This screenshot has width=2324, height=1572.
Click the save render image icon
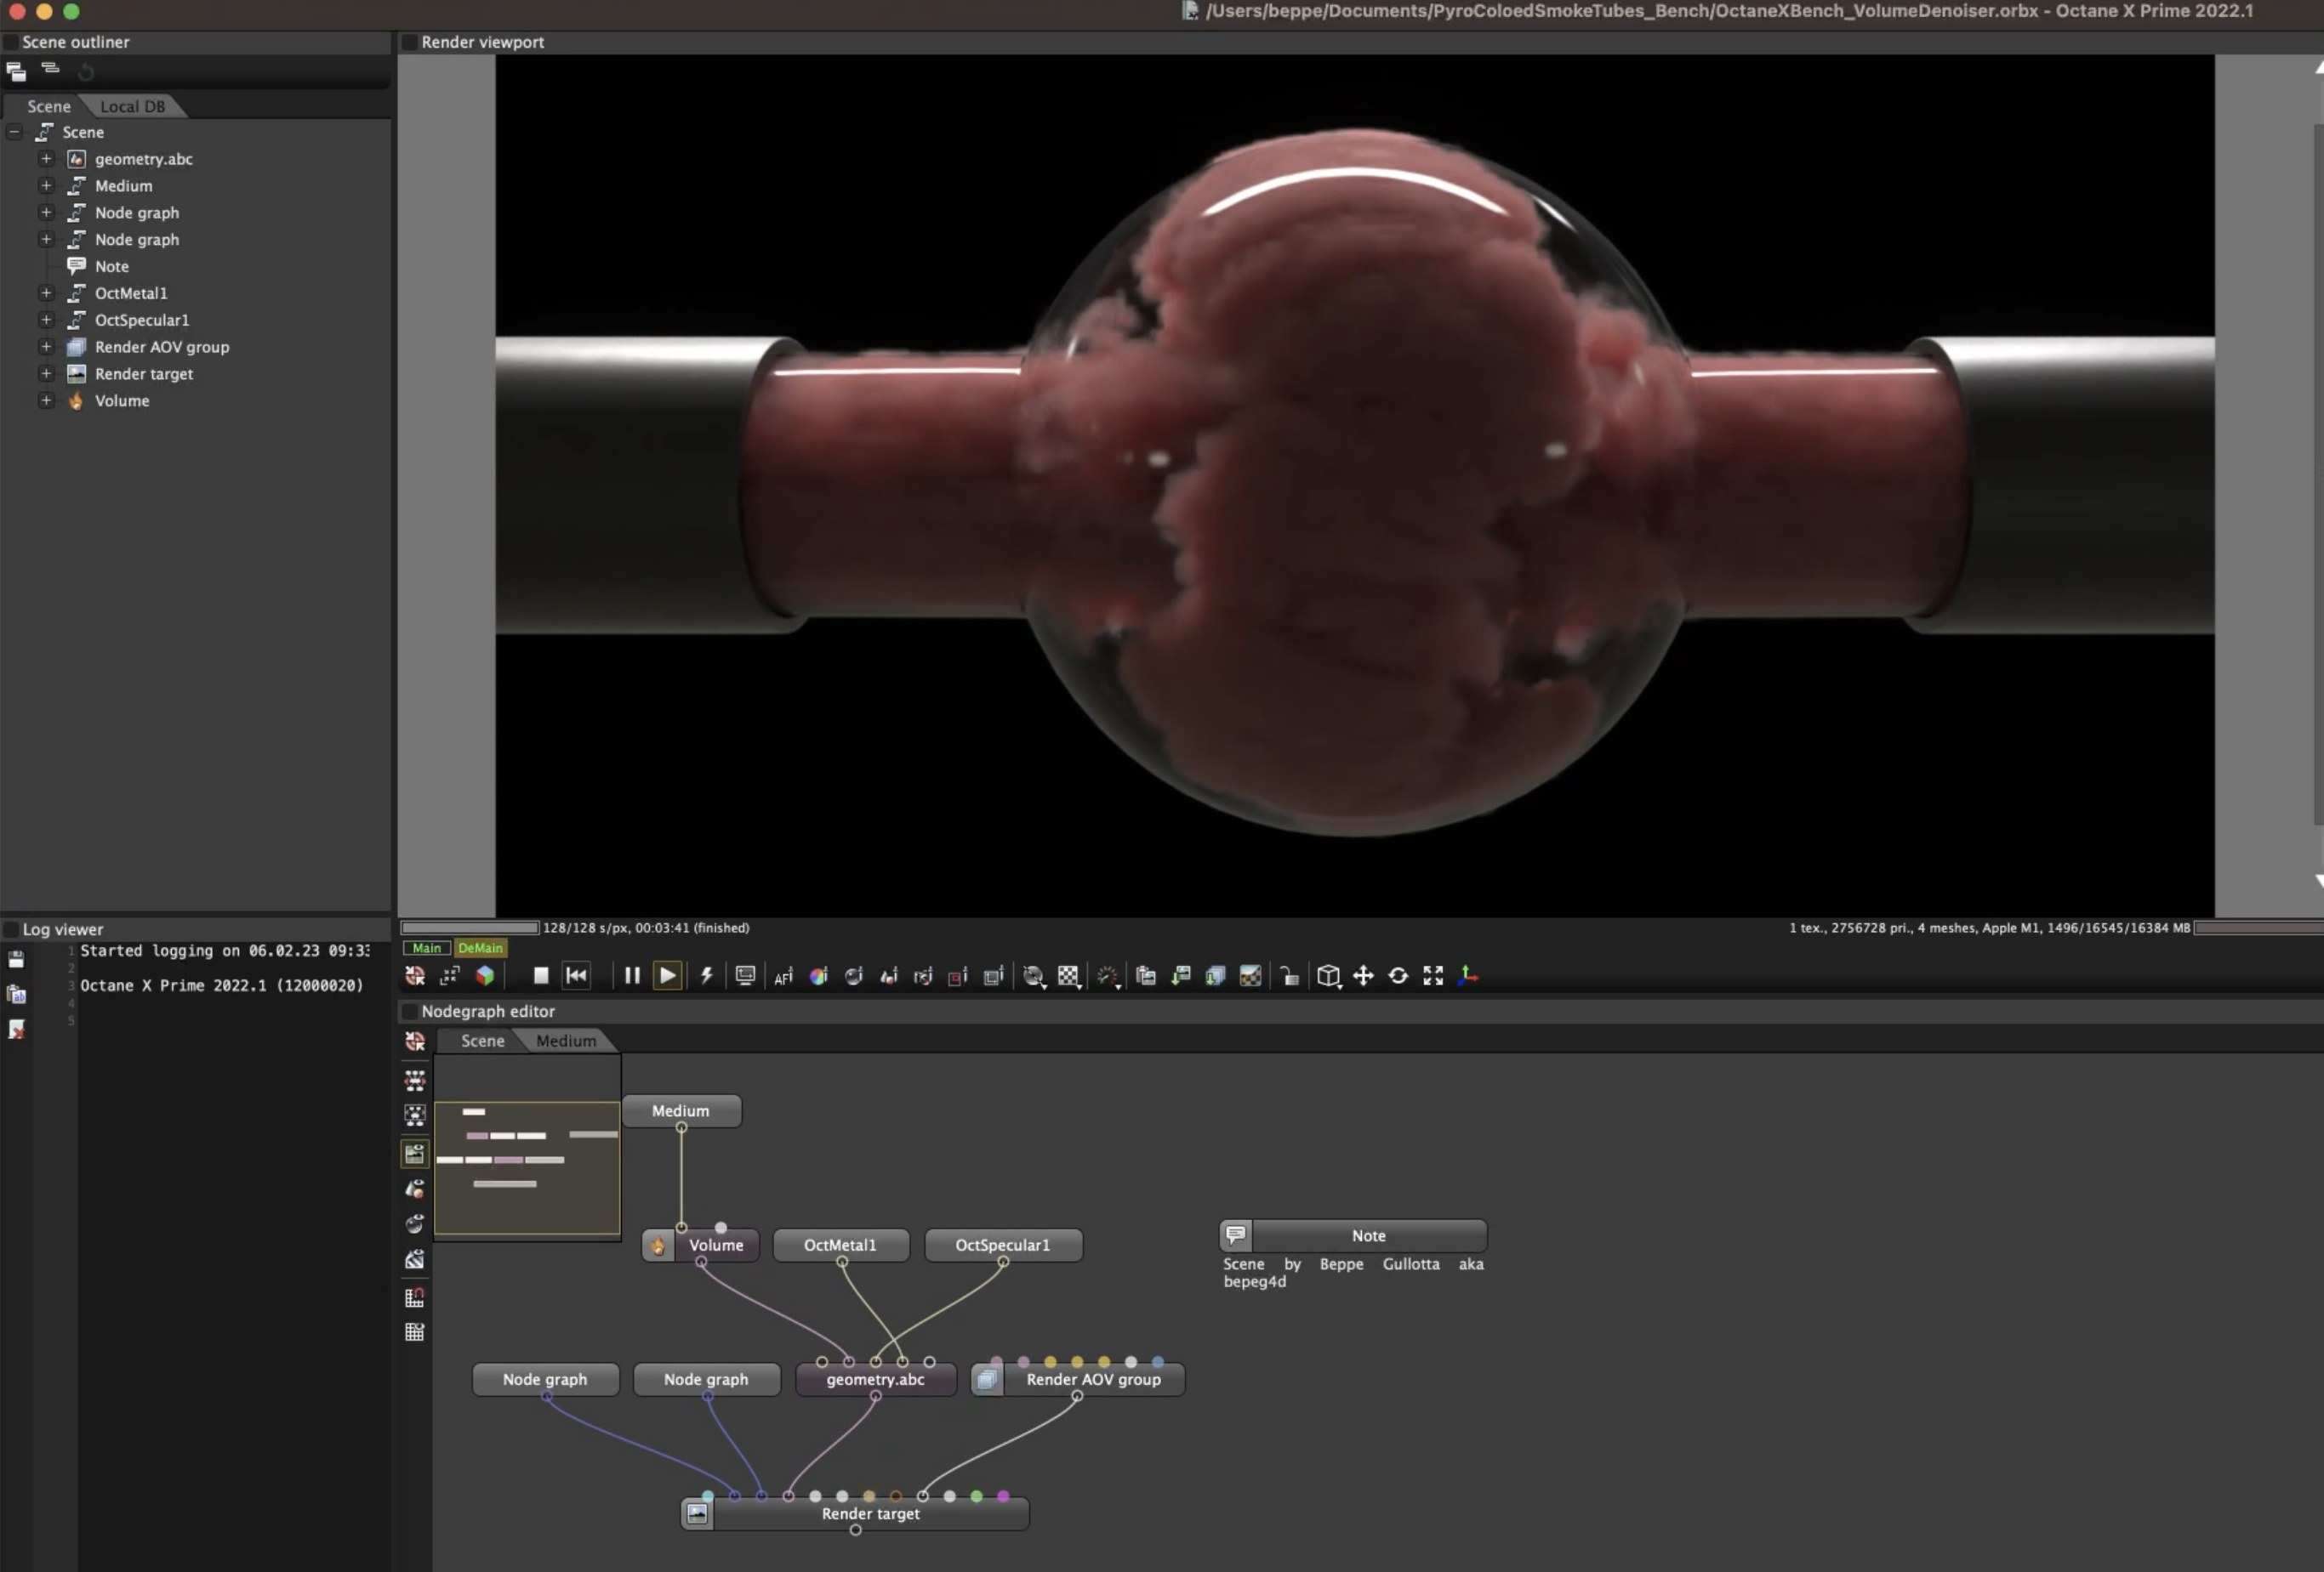pyautogui.click(x=1181, y=975)
